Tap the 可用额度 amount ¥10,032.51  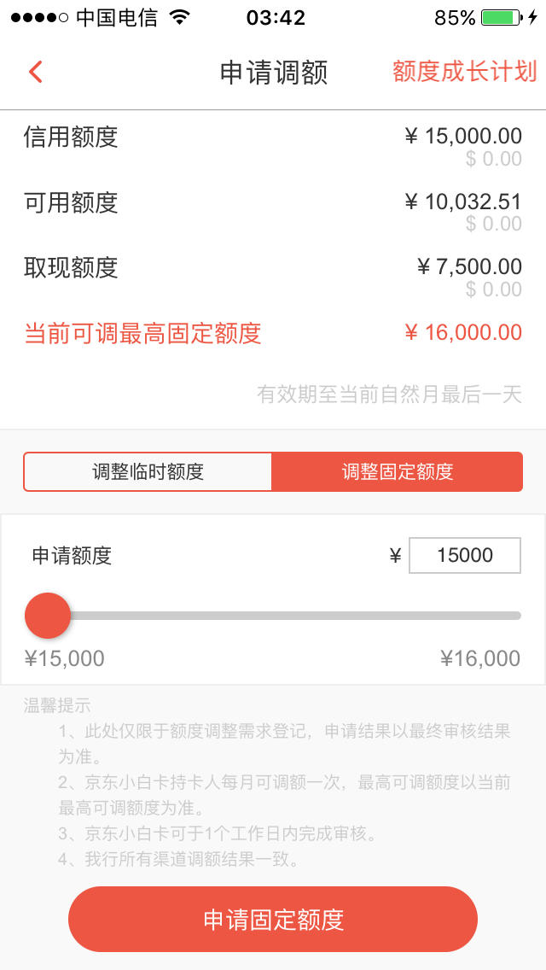[x=463, y=202]
